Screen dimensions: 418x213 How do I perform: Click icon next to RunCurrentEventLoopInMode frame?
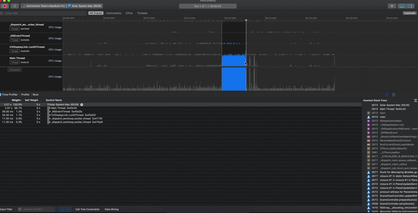coord(368,145)
